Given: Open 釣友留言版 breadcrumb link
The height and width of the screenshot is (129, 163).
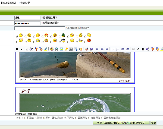Looking at the screenshot, I should tap(8, 3).
